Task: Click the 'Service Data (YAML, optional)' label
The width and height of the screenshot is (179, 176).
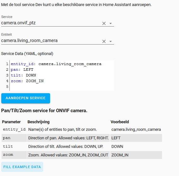Action: pos(27,54)
